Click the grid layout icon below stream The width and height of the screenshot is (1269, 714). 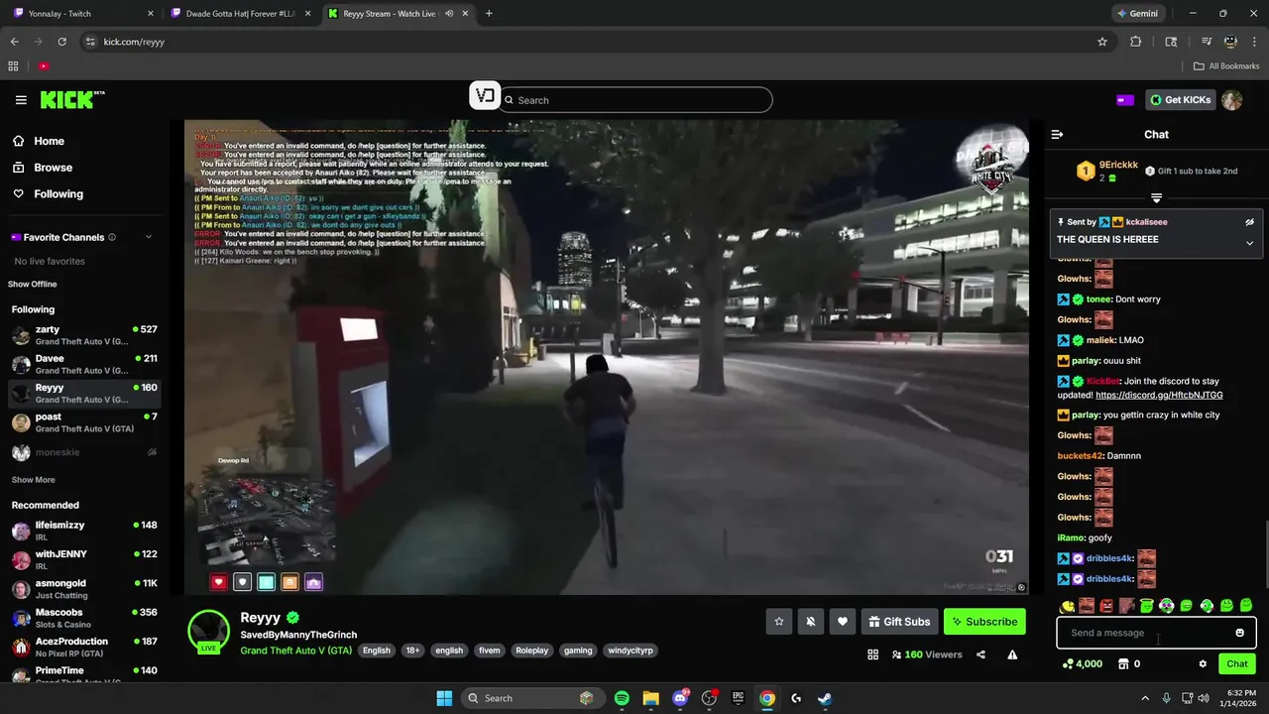tap(873, 654)
